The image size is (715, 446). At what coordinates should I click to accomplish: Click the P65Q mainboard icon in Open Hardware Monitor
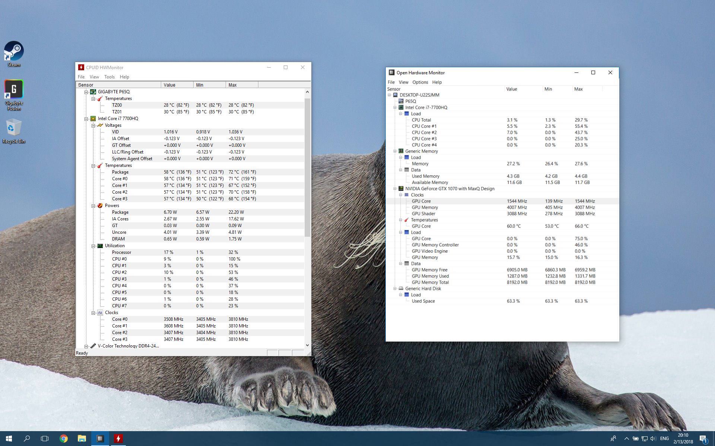[401, 101]
